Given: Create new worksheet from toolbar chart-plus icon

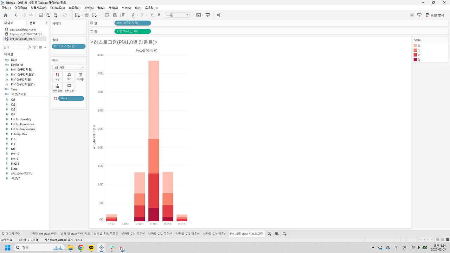Looking at the screenshot, I should [77, 15].
